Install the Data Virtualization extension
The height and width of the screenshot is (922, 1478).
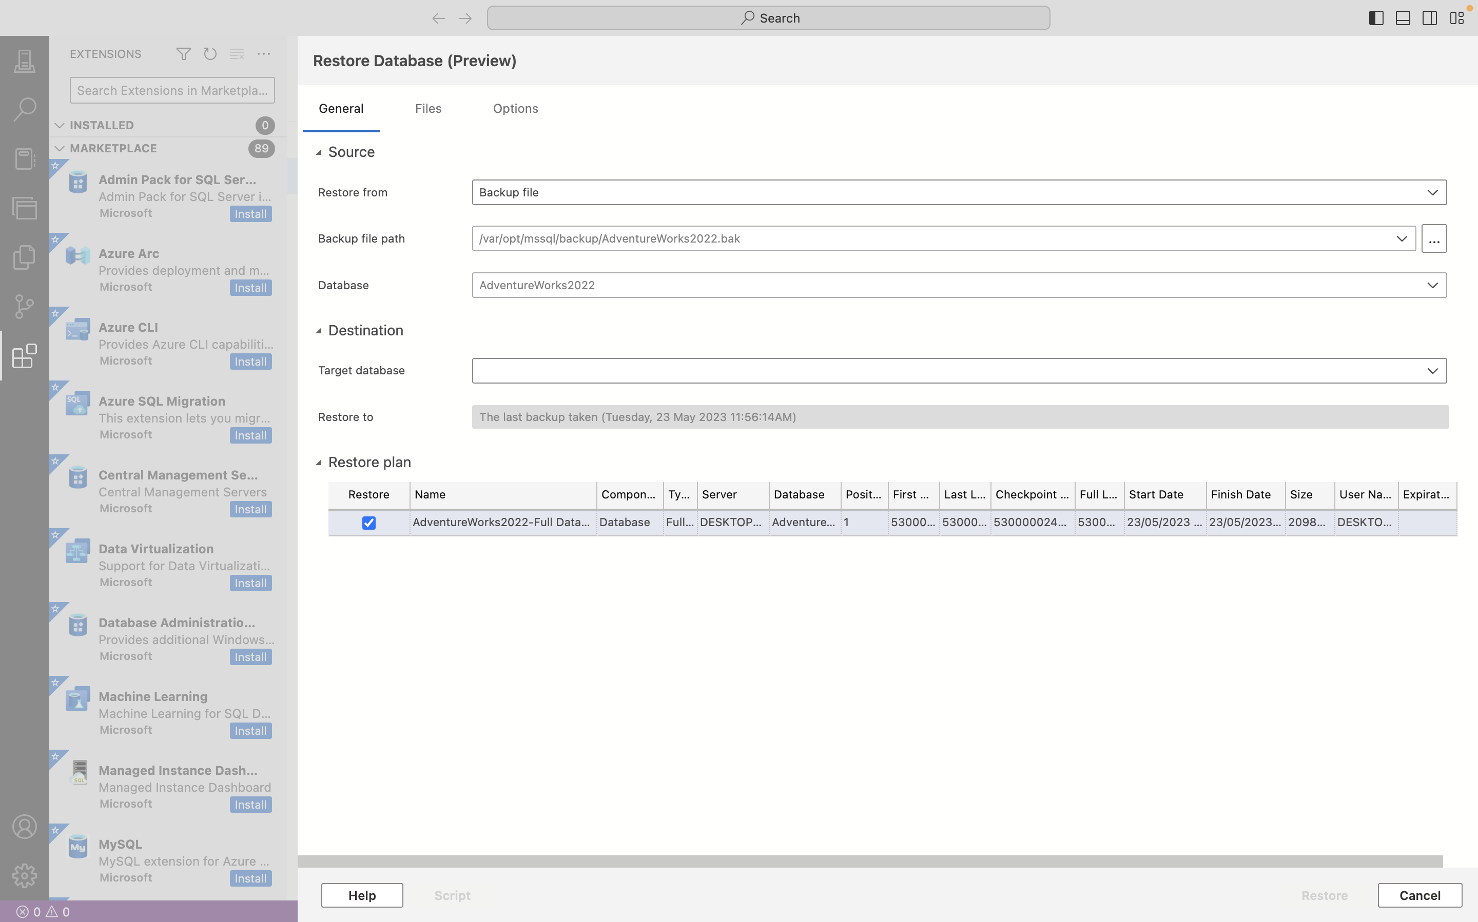(250, 583)
